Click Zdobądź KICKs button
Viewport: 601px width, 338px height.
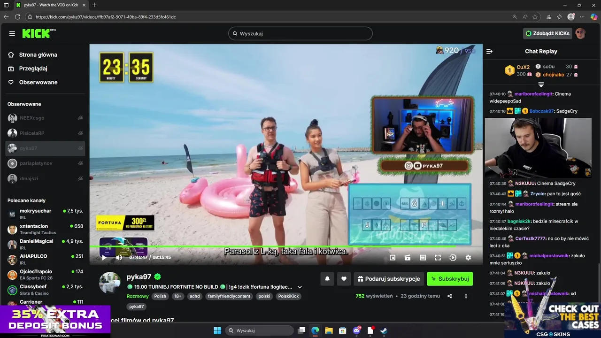pos(548,33)
